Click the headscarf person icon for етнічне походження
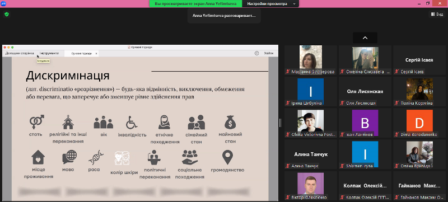 click(x=165, y=122)
